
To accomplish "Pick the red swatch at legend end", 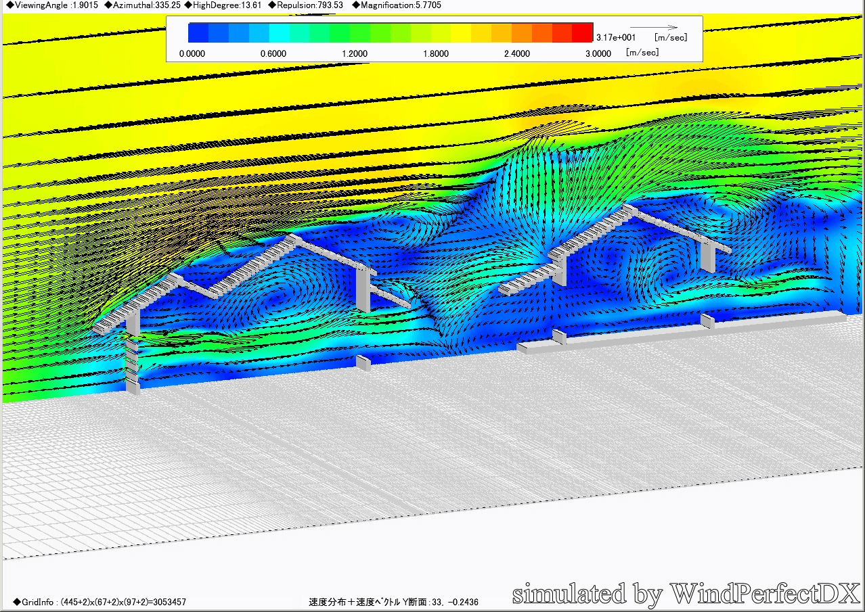I will coord(582,33).
